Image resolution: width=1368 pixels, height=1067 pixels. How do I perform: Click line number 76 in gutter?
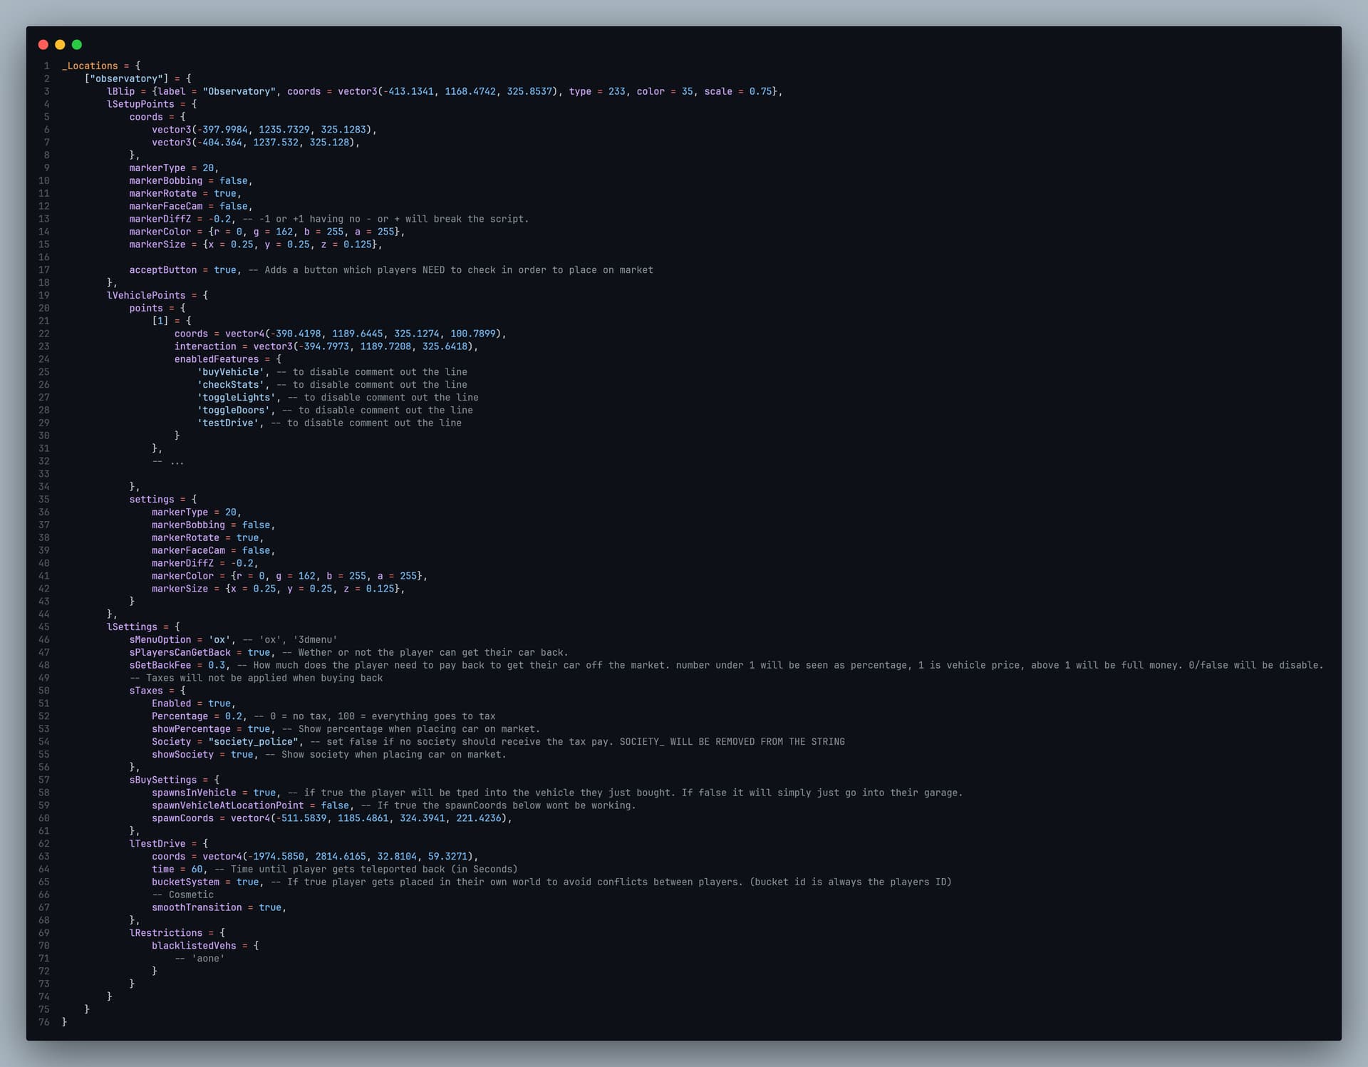[x=44, y=1022]
